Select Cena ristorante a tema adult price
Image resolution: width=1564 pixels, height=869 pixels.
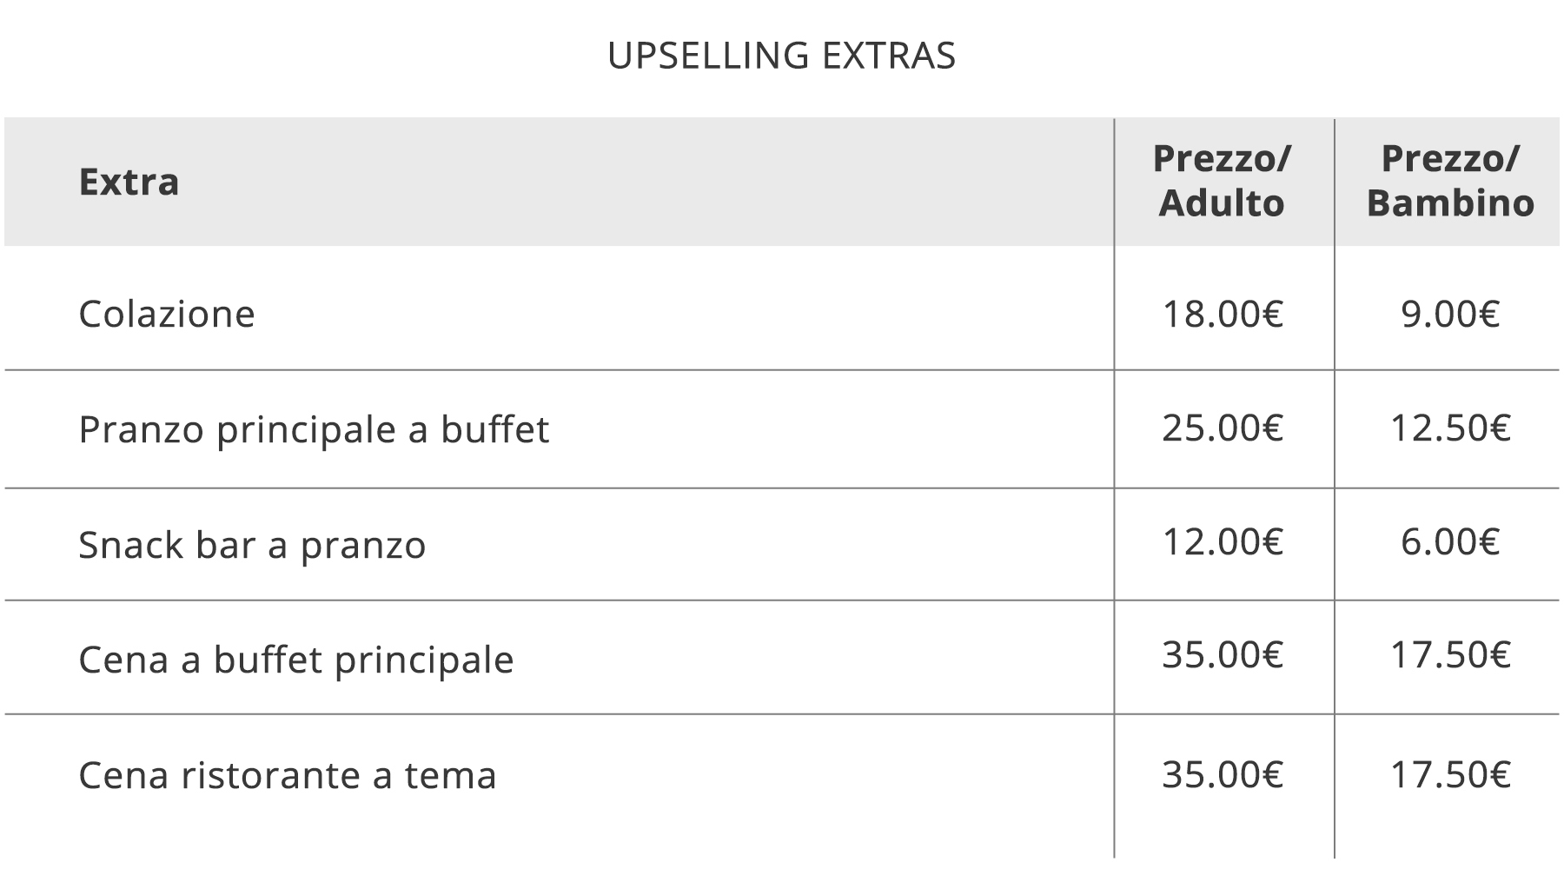[x=1223, y=773]
